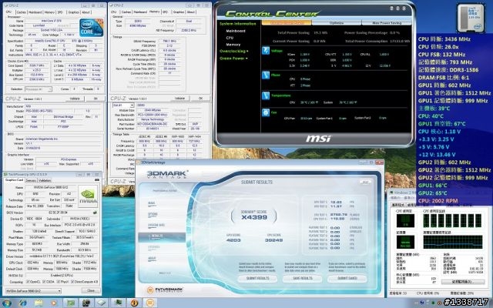The width and height of the screenshot is (493, 308).
Task: Click the 'CPU: 2002 RPM' gadget line
Action: 438,201
